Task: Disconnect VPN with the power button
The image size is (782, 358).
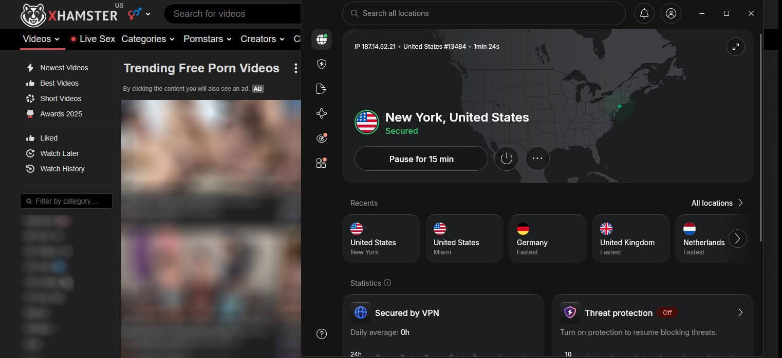Action: 507,158
